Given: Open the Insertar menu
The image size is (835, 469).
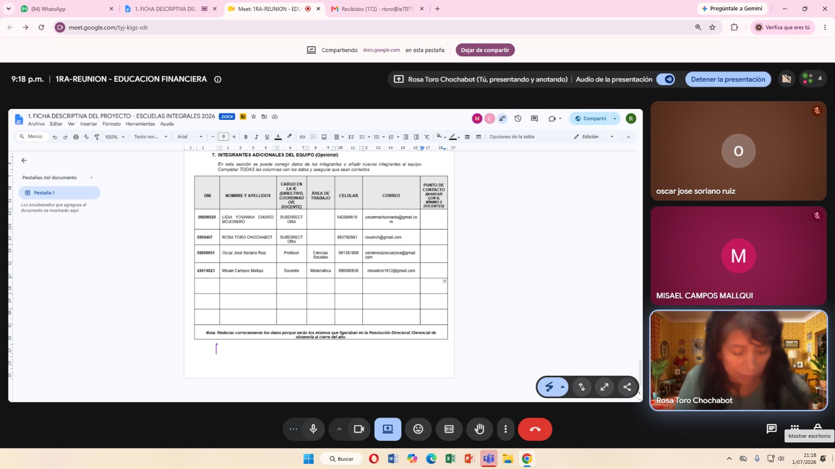Looking at the screenshot, I should 89,124.
